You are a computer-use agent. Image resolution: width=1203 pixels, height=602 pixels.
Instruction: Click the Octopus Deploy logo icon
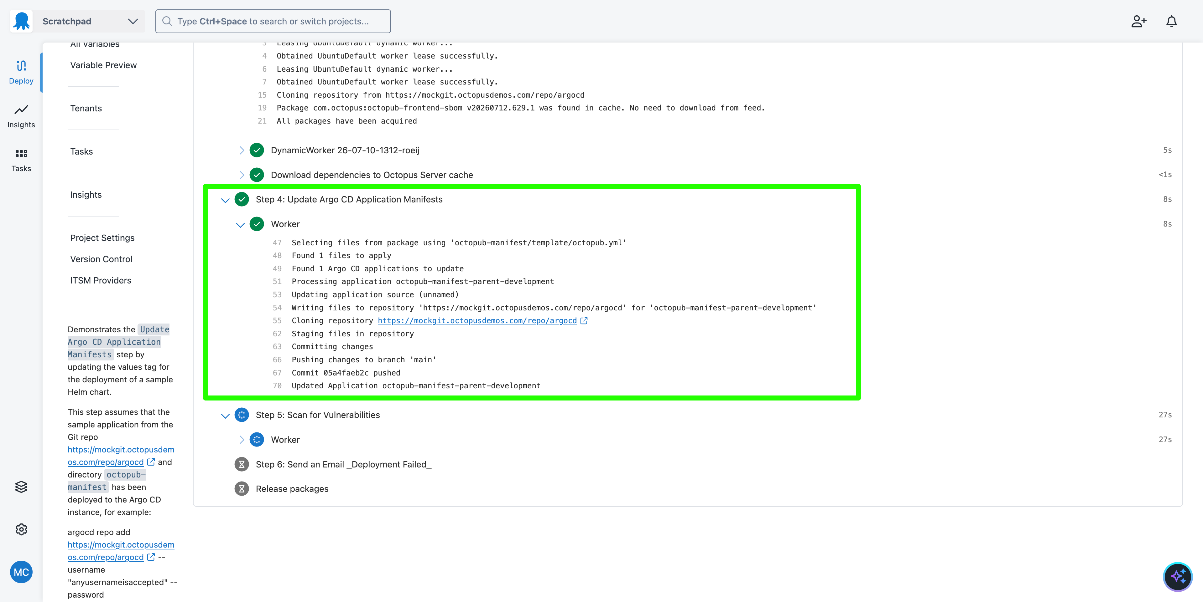click(22, 22)
